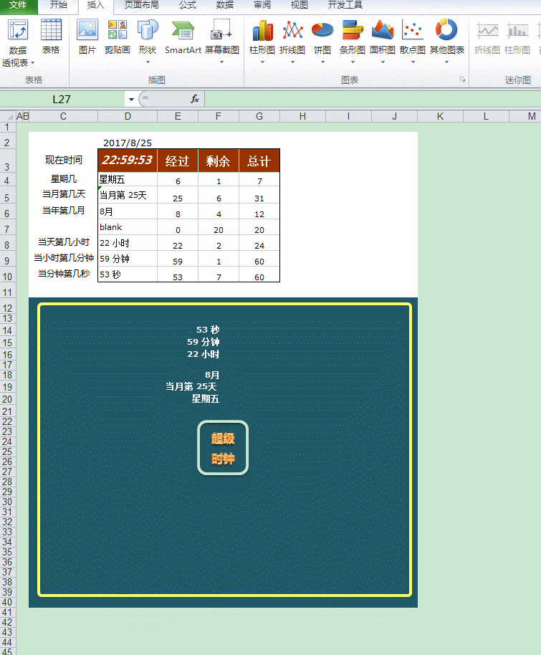Open the Charts group dialog launcher
The height and width of the screenshot is (655, 541).
tap(462, 80)
